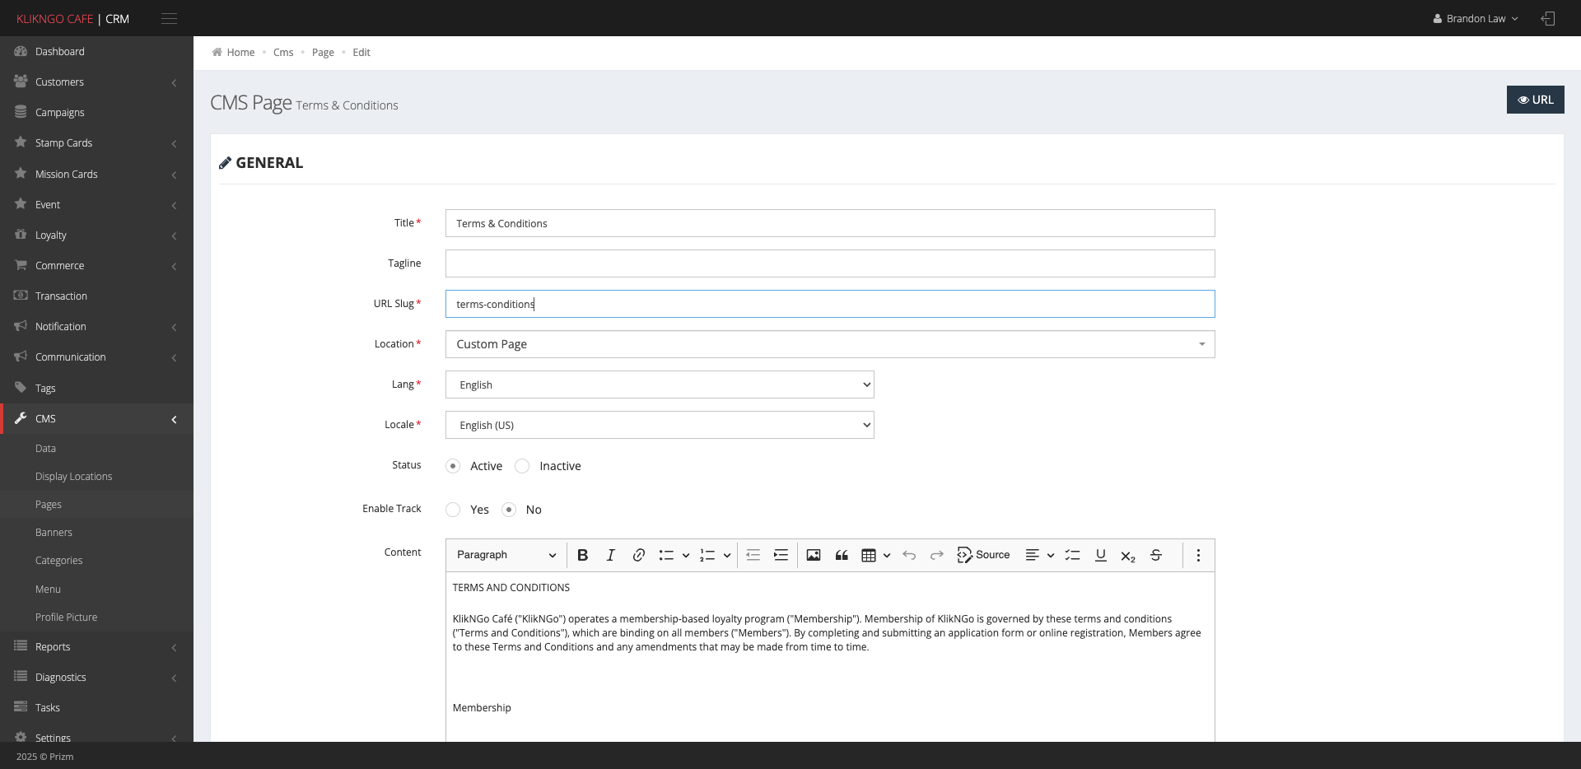Viewport: 1581px width, 769px height.
Task: Click the Home breadcrumb link
Action: pyautogui.click(x=240, y=52)
